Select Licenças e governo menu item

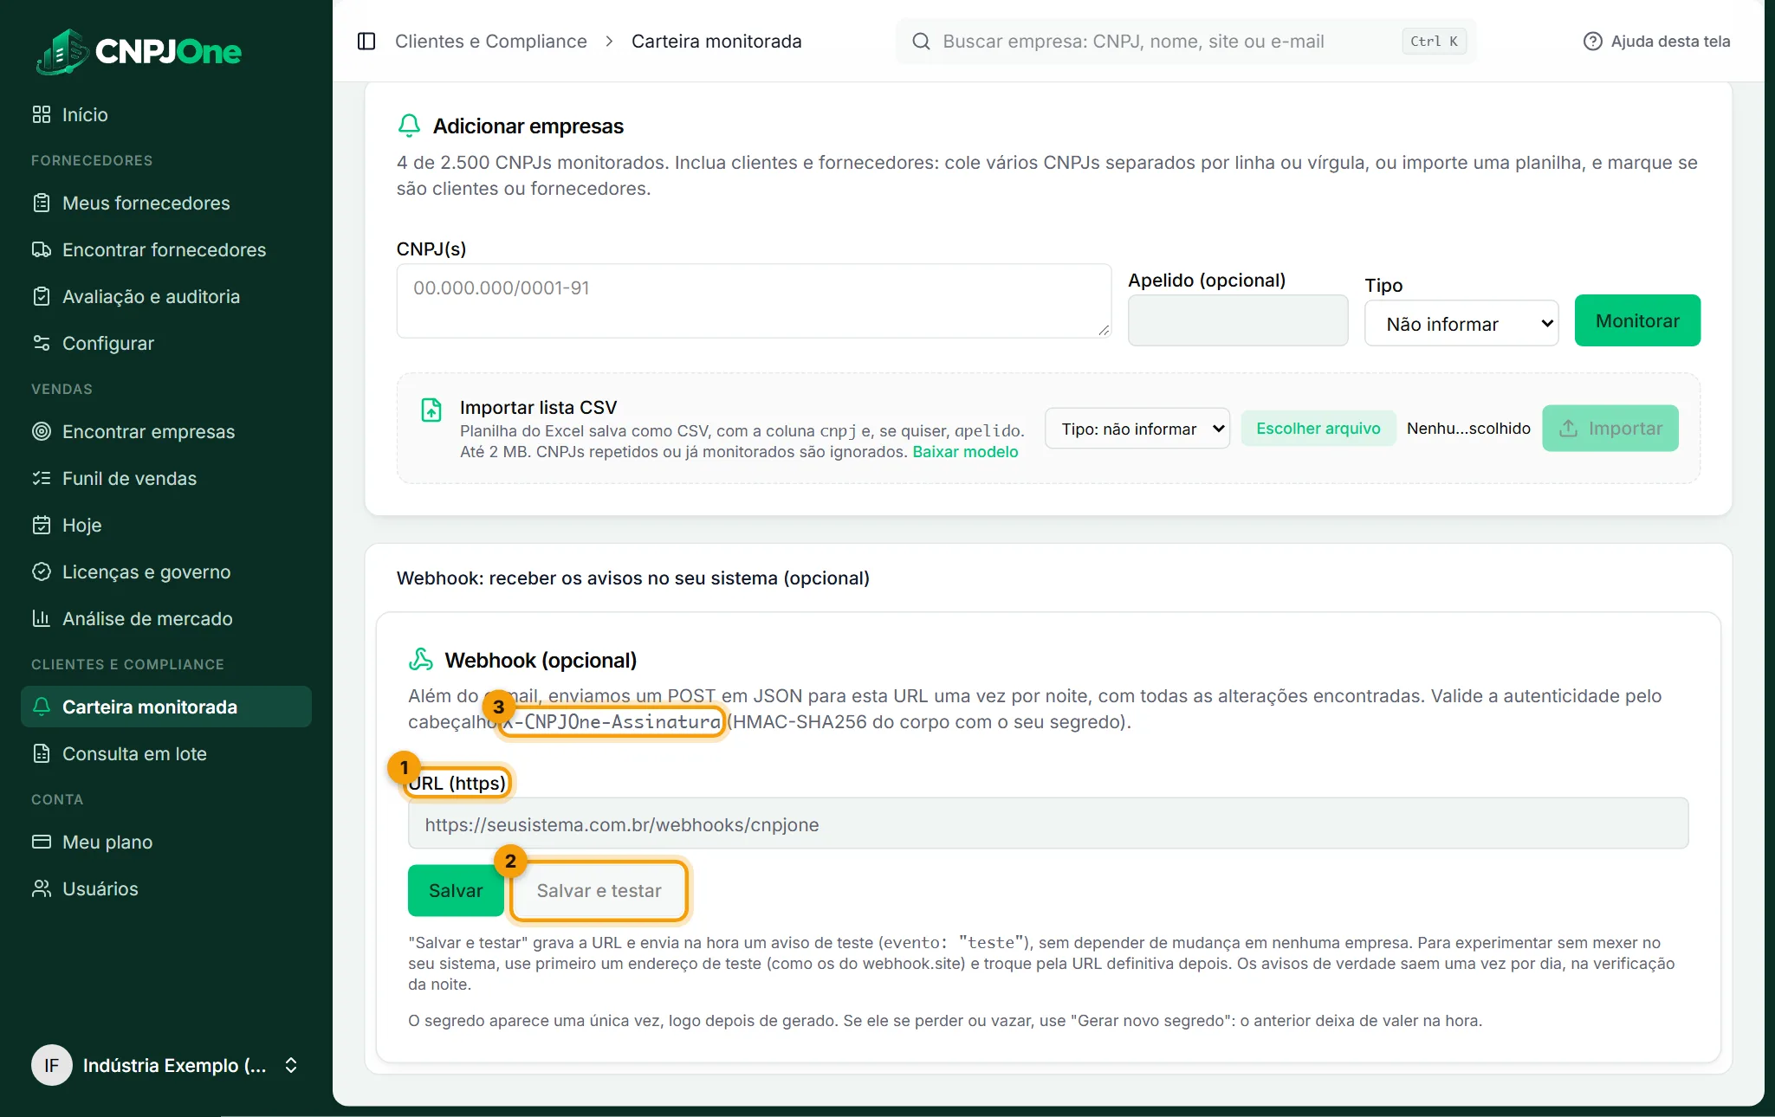click(146, 571)
